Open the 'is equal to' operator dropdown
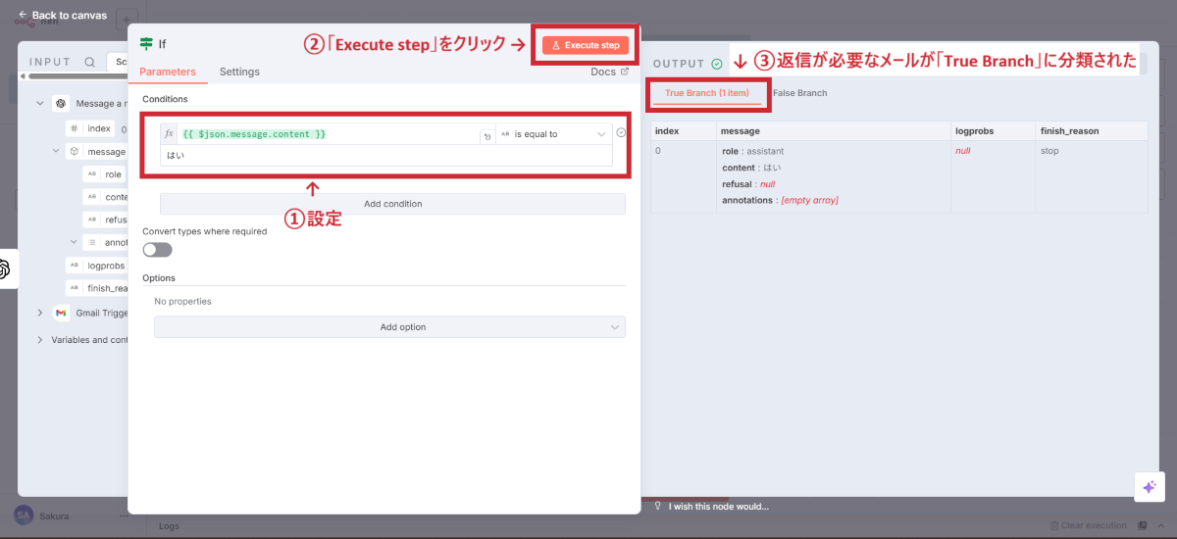The image size is (1177, 539). pyautogui.click(x=554, y=134)
